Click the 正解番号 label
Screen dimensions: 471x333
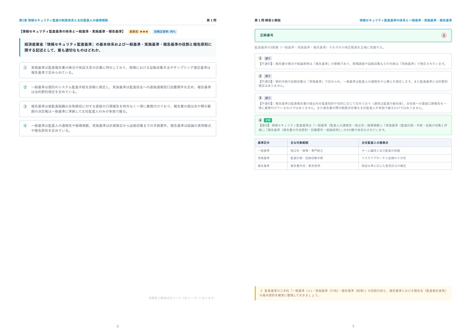(x=267, y=35)
